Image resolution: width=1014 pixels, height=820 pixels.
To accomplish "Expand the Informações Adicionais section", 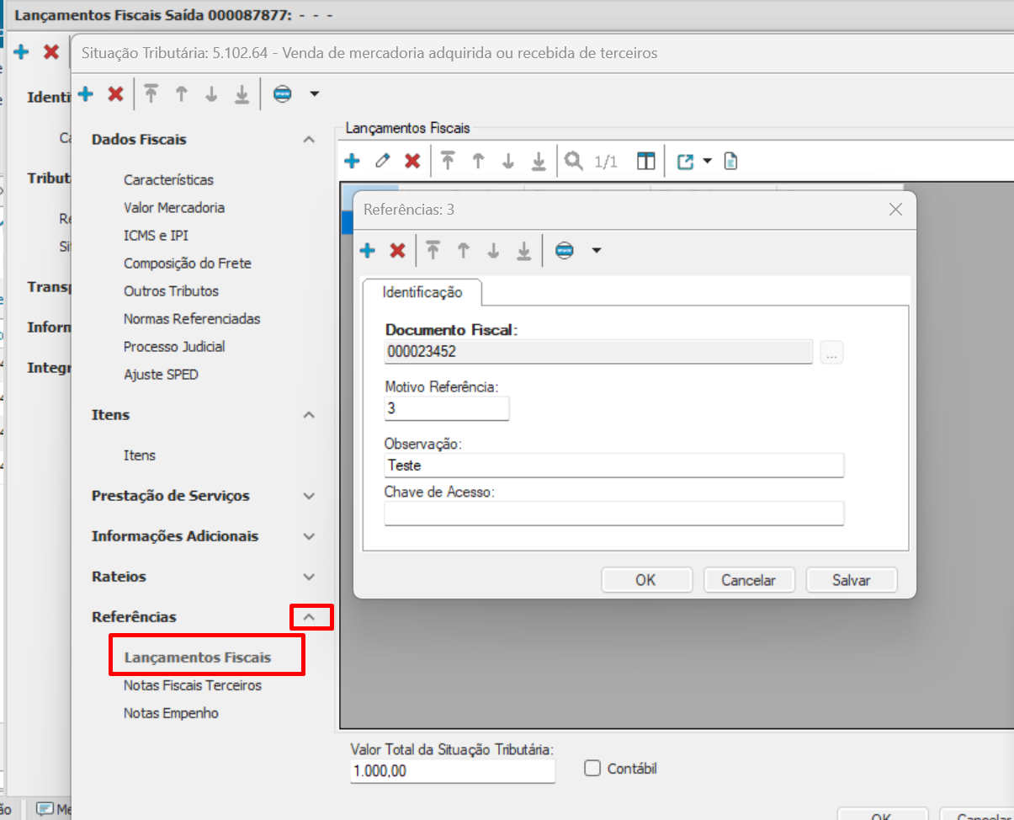I will coord(309,536).
